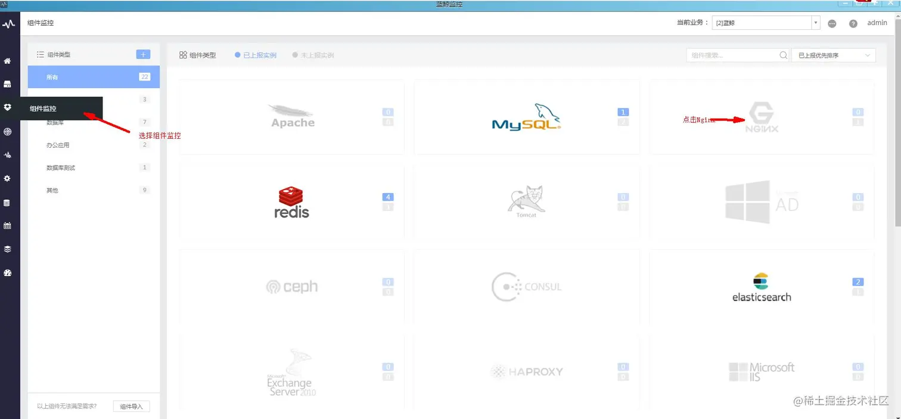Click the monitoring pulse logo in sidebar
Screen dimensions: 901x419
pos(8,24)
